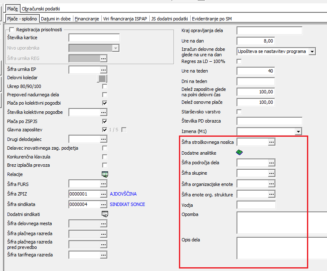The height and width of the screenshot is (271, 327).
Task: Open lookup for Šifra stroškovnega nosilca
Action: point(272,142)
